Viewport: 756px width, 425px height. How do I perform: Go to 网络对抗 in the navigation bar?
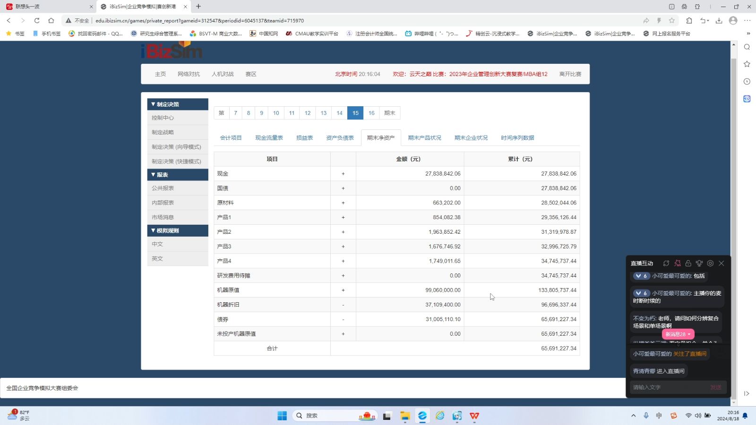(189, 74)
